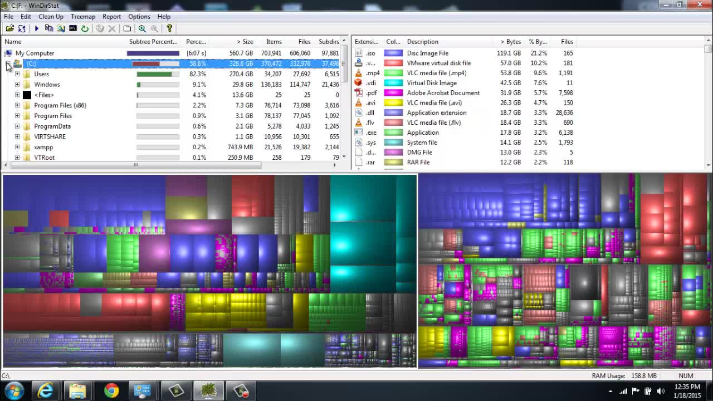Click the Users subtree percentage bar
This screenshot has height=401, width=713.
[x=158, y=74]
